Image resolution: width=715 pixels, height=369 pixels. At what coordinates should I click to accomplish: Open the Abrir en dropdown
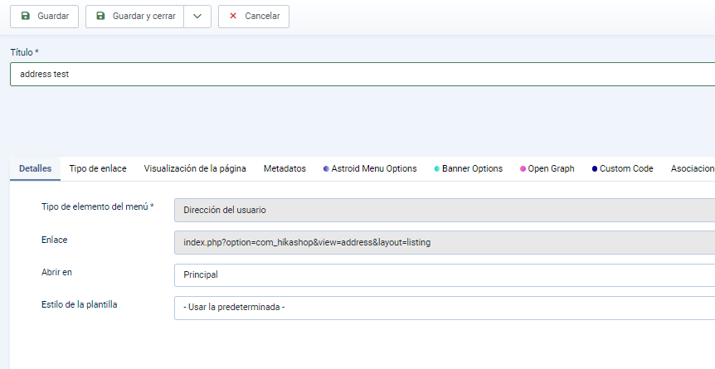click(444, 274)
